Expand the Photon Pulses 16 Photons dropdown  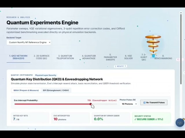[129, 104]
